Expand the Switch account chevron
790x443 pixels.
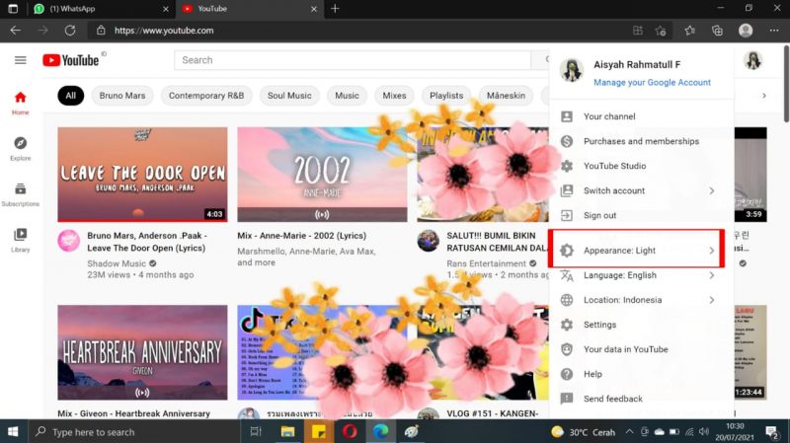712,190
